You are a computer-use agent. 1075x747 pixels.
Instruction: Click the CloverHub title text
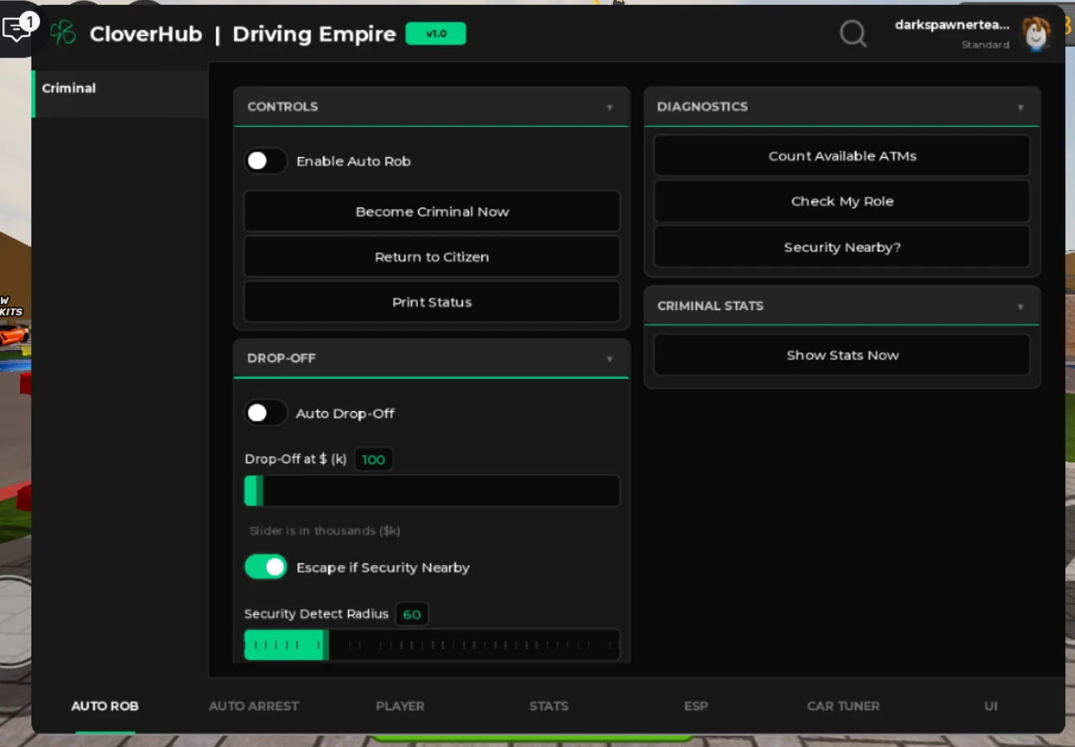click(x=146, y=34)
